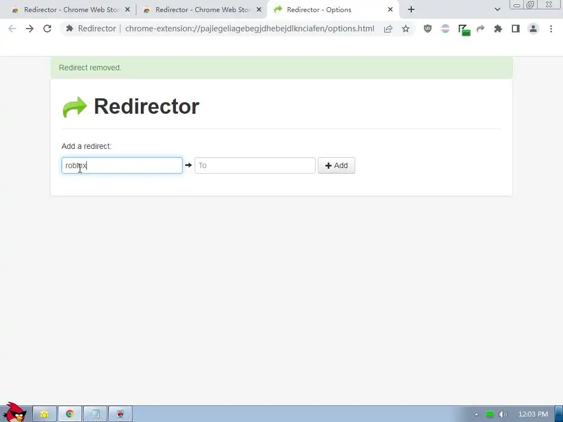Screen dimensions: 563x422
Task: Click the show desktop button
Action: click(x=559, y=414)
